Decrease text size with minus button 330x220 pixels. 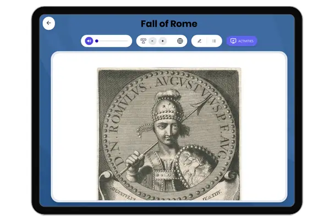[x=152, y=41]
